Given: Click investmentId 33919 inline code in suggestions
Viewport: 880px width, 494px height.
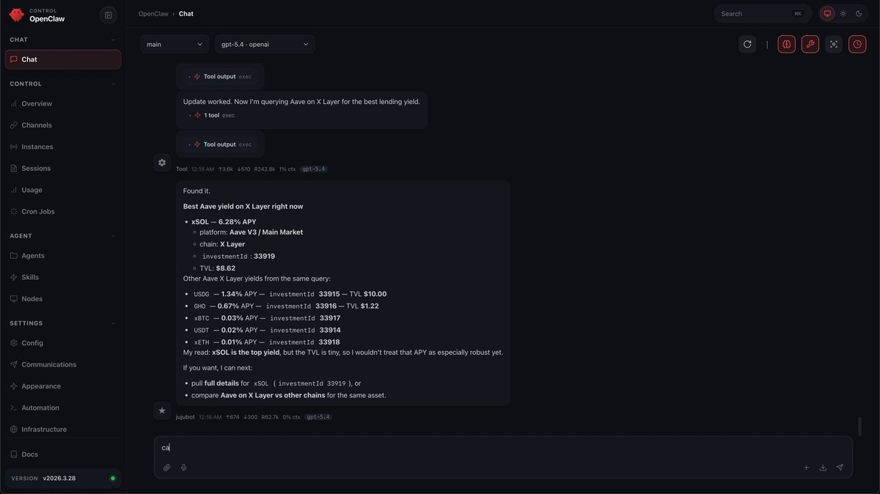Looking at the screenshot, I should (312, 383).
